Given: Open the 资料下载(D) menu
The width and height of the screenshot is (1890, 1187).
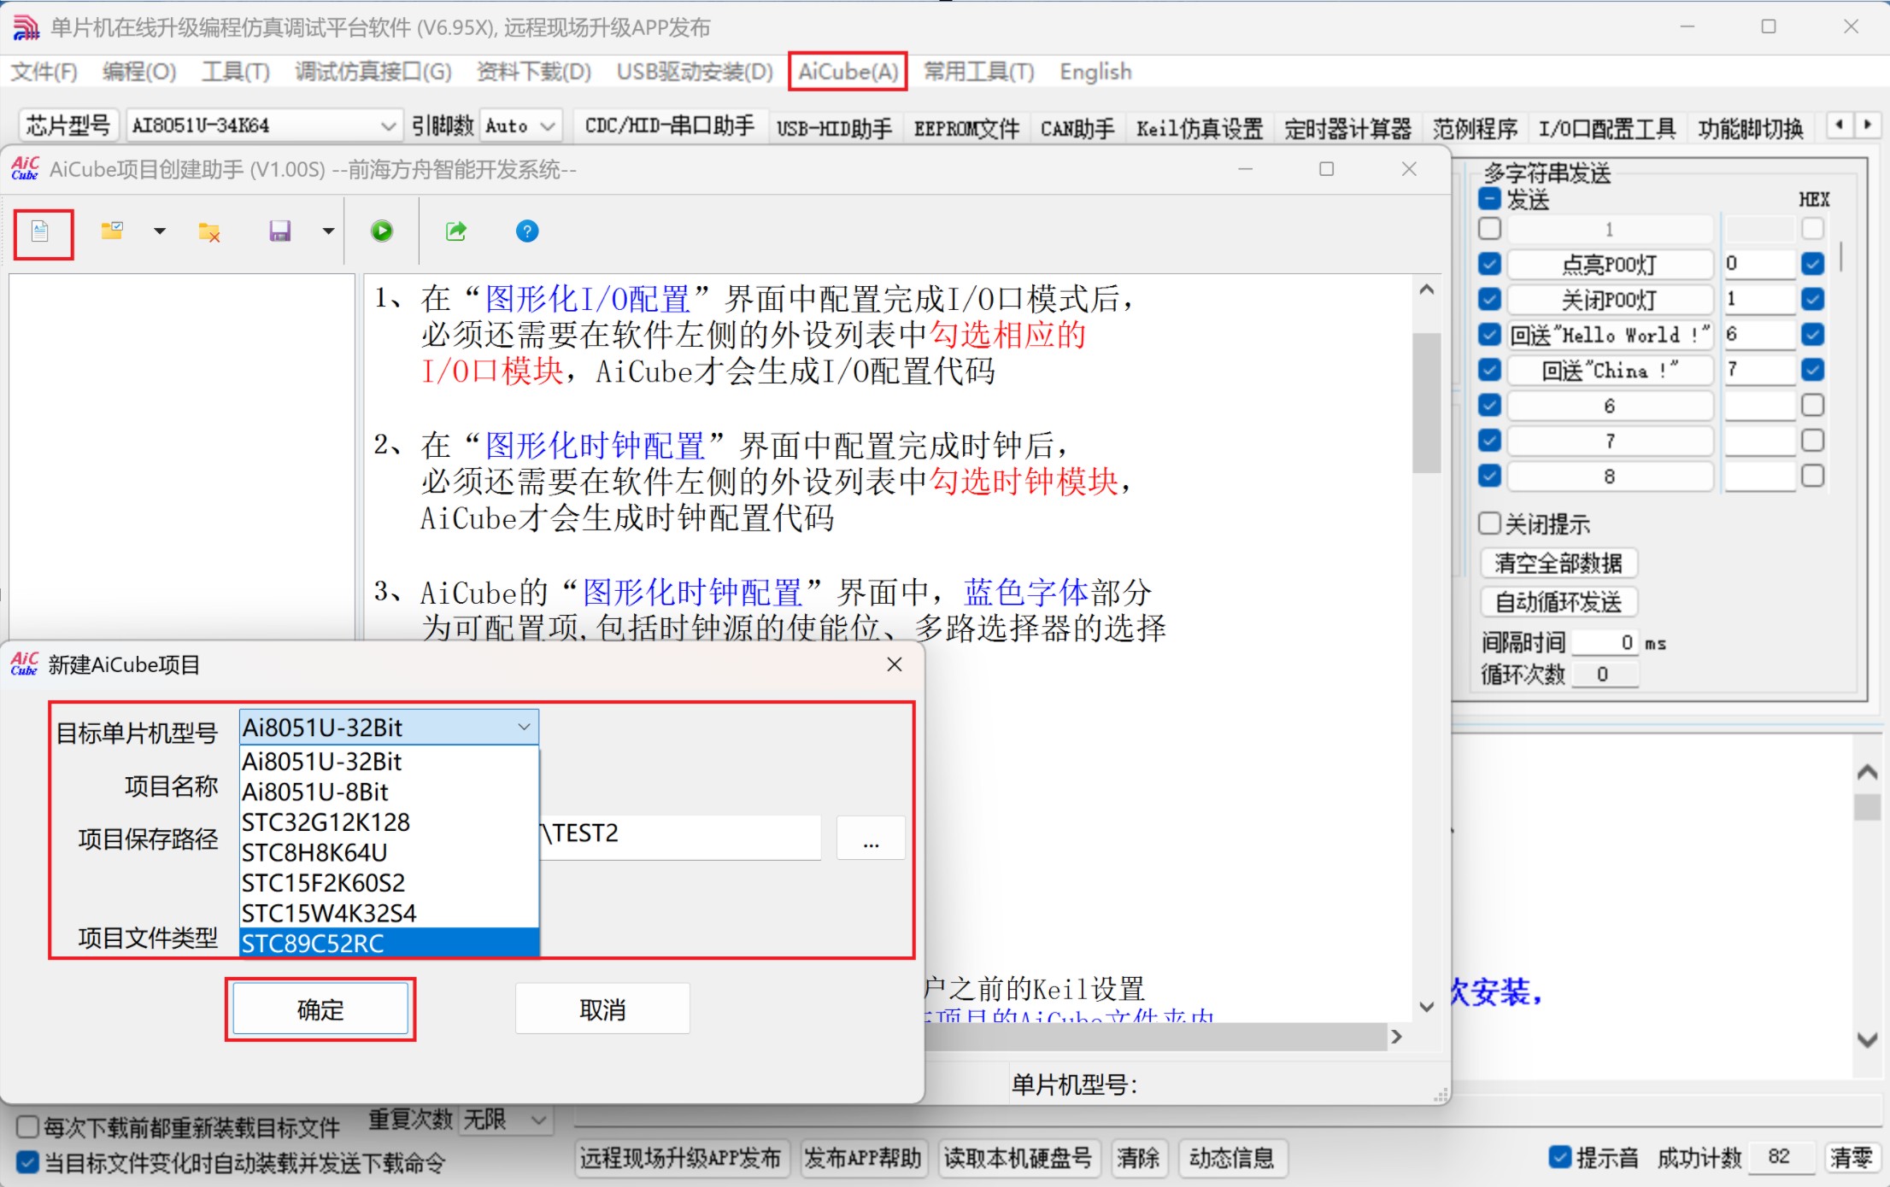Looking at the screenshot, I should [534, 72].
